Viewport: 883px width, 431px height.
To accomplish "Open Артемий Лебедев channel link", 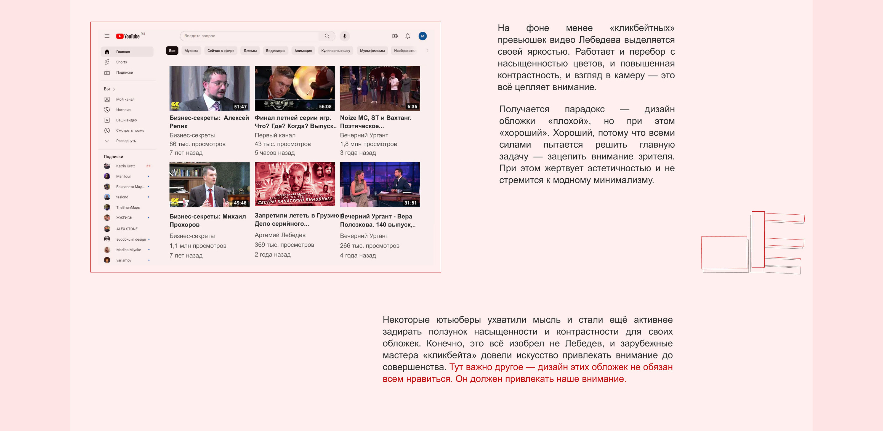I will coord(280,235).
